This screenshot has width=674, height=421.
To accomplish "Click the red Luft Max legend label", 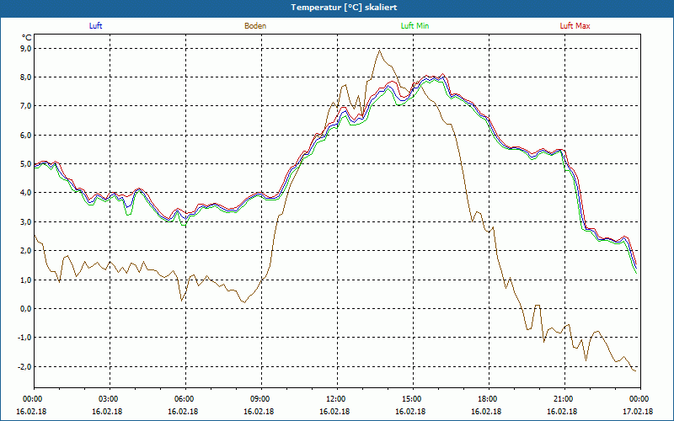I will [x=575, y=26].
